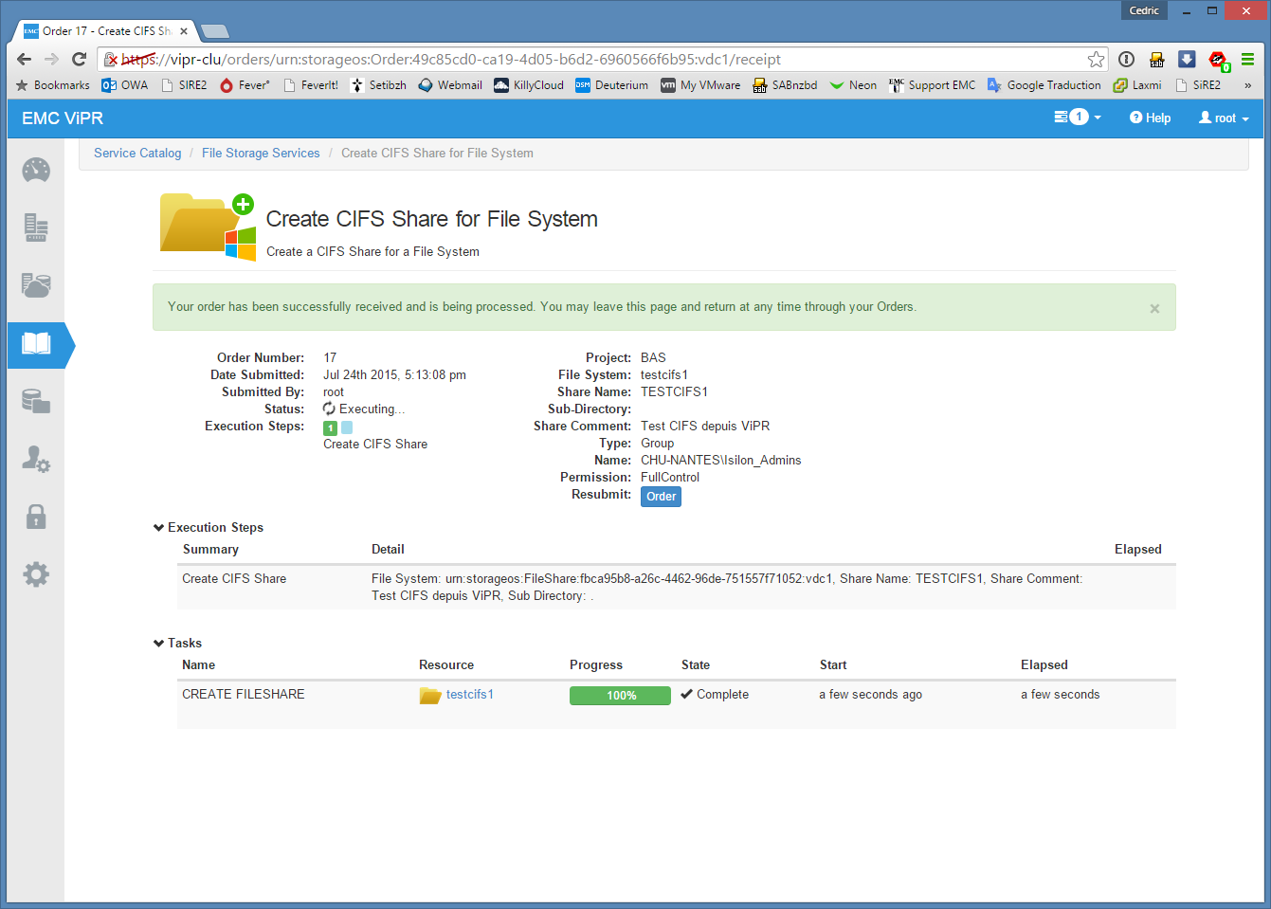
Task: Select the service catalog book icon
Action: 36,343
